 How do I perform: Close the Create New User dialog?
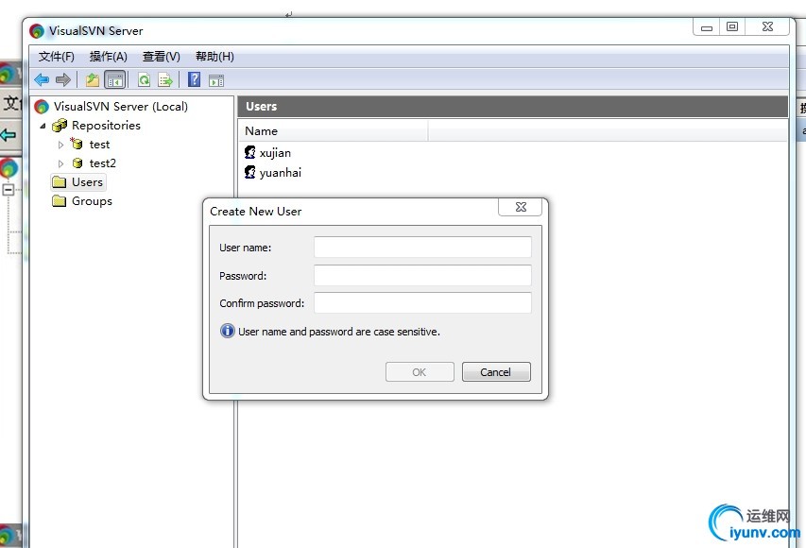click(521, 207)
